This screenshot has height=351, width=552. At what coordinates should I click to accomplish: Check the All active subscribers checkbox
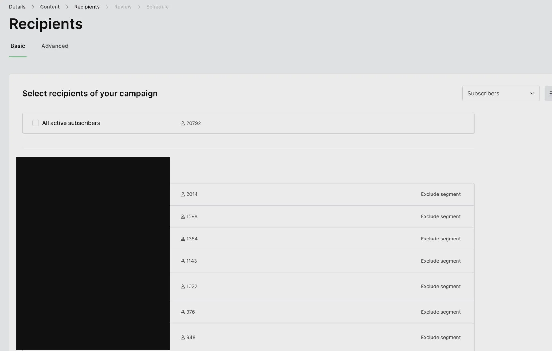[x=35, y=123]
